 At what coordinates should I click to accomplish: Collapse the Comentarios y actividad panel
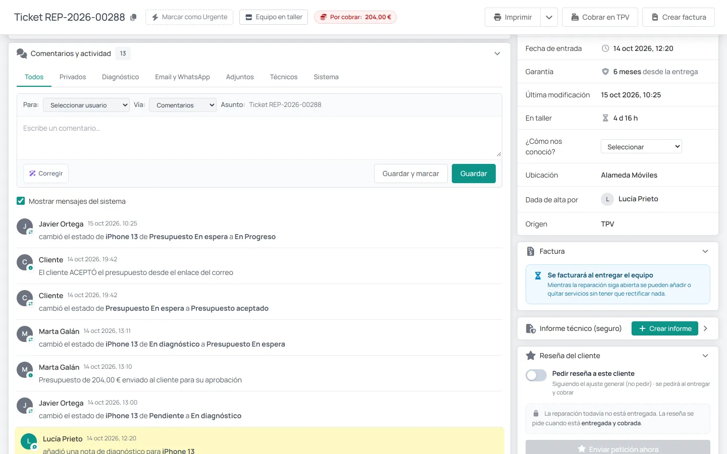(497, 53)
